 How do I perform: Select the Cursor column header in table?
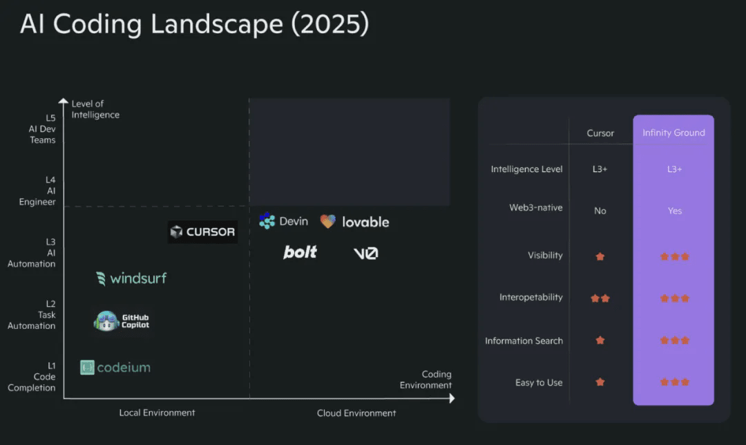(x=600, y=133)
